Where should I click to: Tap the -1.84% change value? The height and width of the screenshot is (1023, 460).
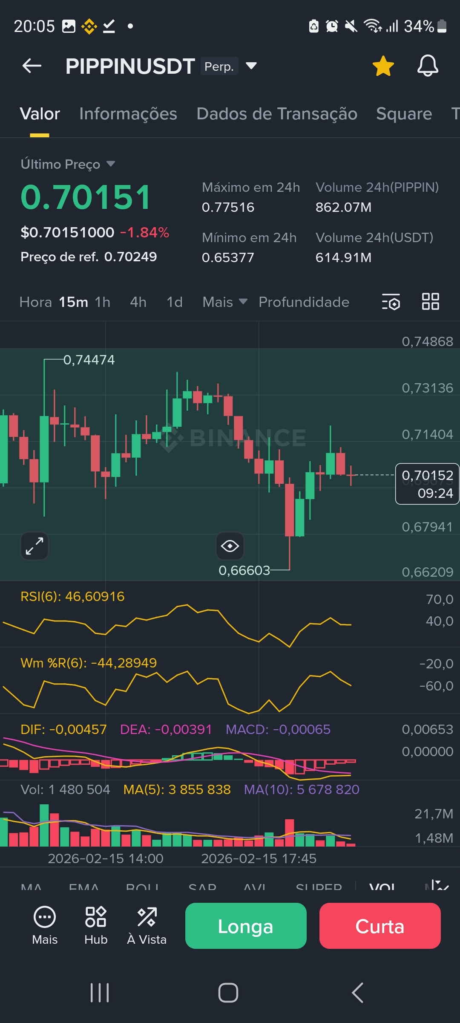point(145,232)
